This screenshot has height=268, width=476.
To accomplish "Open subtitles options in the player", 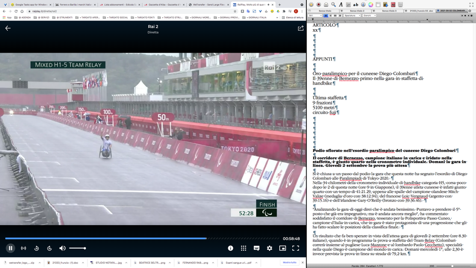I will pyautogui.click(x=256, y=248).
